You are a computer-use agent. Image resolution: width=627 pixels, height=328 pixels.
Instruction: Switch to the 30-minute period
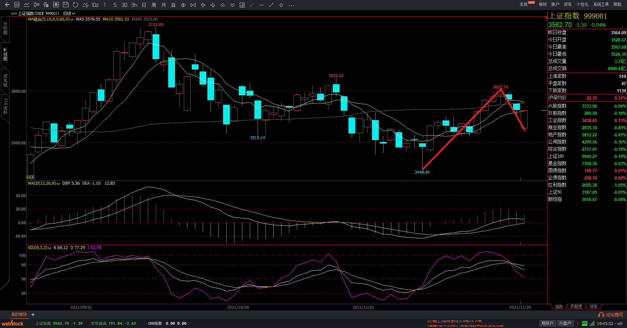pyautogui.click(x=124, y=5)
